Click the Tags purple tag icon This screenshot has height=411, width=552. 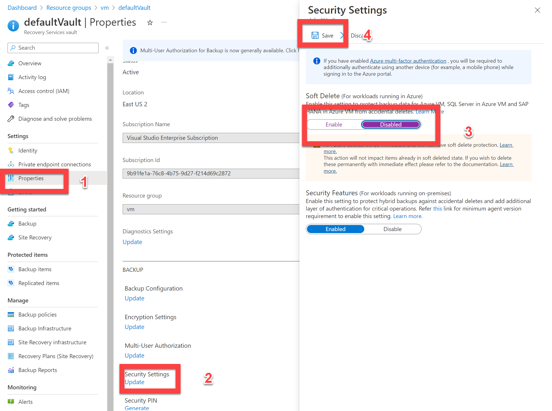coord(11,105)
